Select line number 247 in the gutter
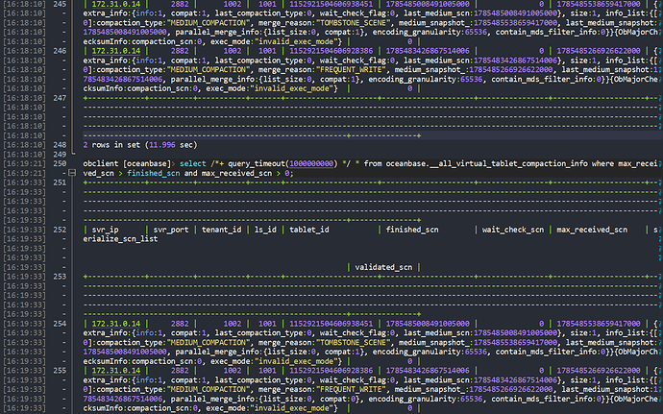This screenshot has height=414, width=663. click(x=60, y=98)
